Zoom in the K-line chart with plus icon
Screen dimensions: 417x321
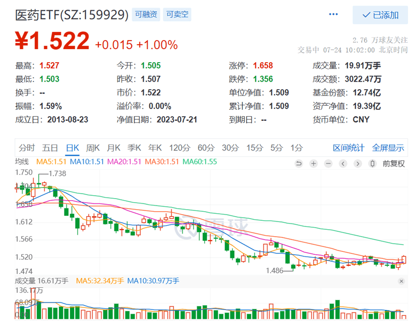[314, 164]
